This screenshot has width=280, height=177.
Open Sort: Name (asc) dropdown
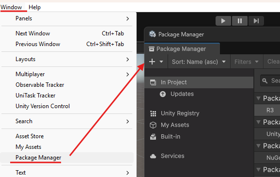[199, 62]
